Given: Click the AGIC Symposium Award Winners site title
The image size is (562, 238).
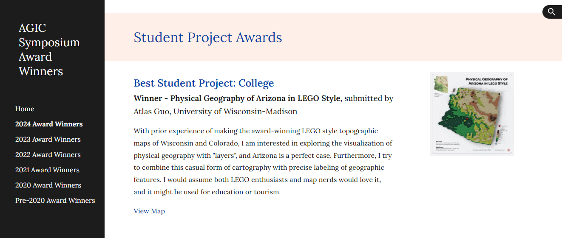Looking at the screenshot, I should (49, 50).
